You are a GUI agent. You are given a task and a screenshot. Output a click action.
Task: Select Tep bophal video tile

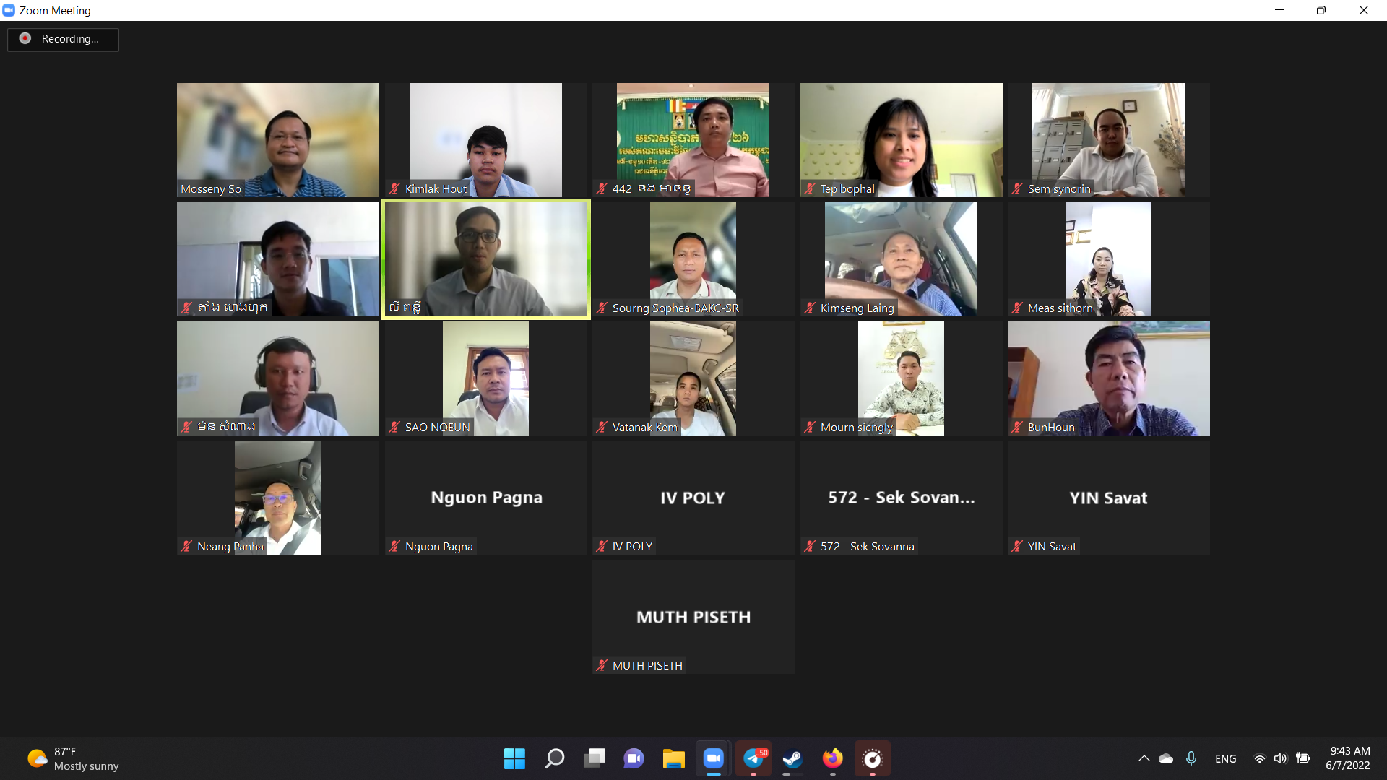(901, 140)
